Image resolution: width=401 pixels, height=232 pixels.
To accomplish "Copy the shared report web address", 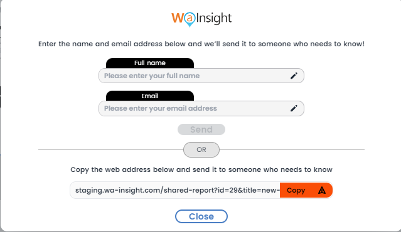I will pyautogui.click(x=306, y=190).
